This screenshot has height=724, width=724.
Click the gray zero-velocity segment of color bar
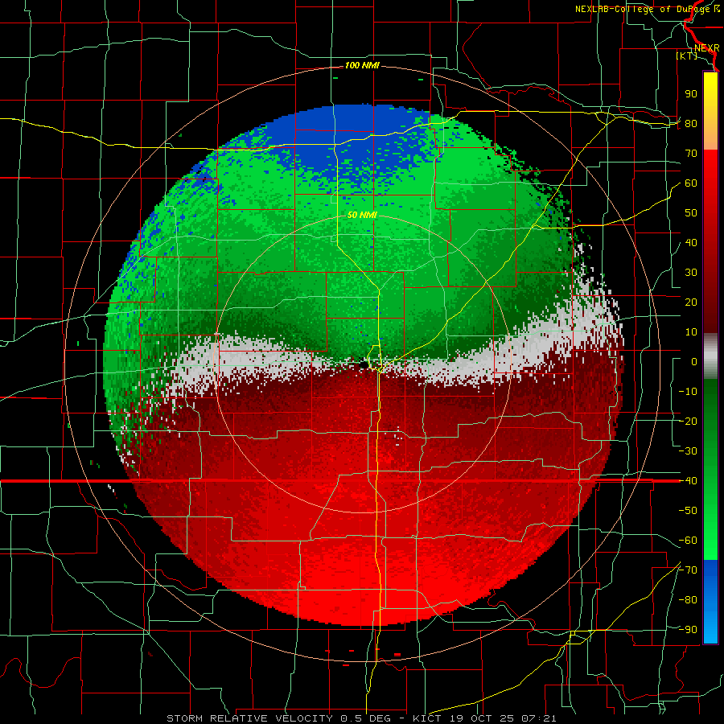(x=710, y=356)
